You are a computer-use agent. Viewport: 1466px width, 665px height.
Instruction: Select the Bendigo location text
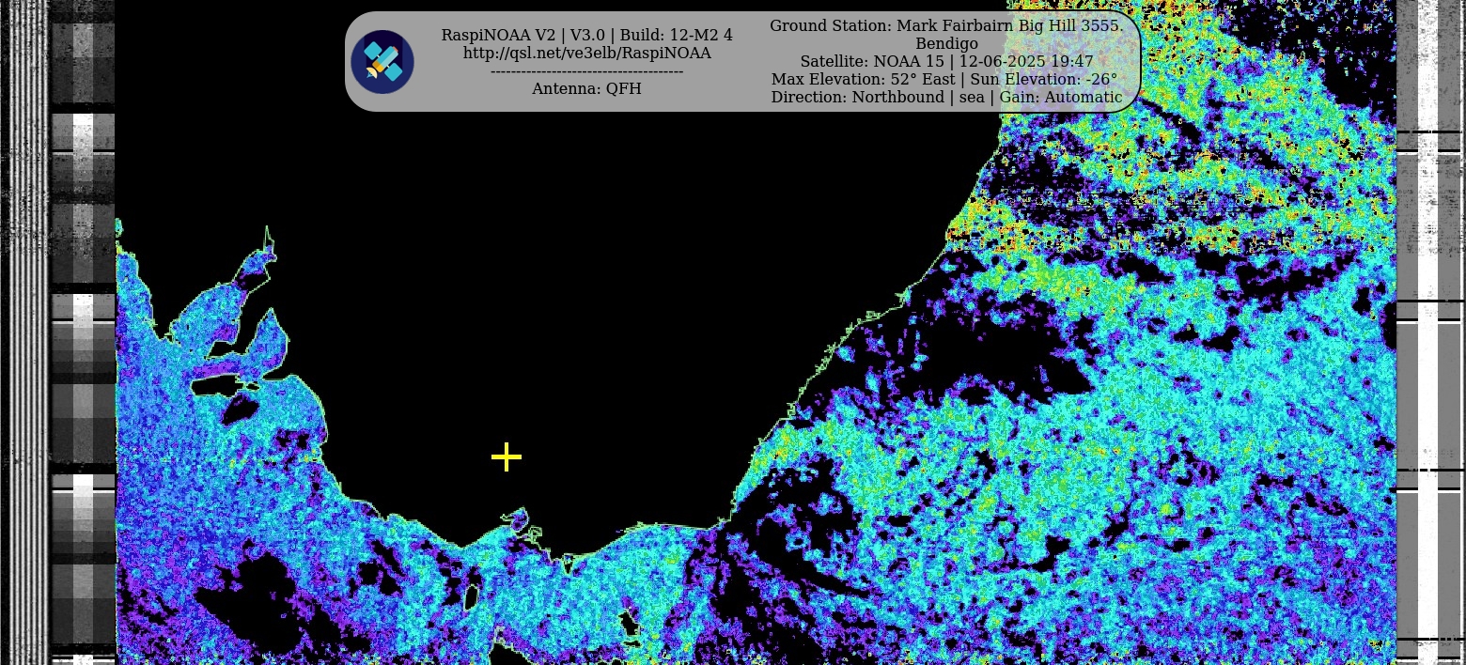click(x=946, y=44)
